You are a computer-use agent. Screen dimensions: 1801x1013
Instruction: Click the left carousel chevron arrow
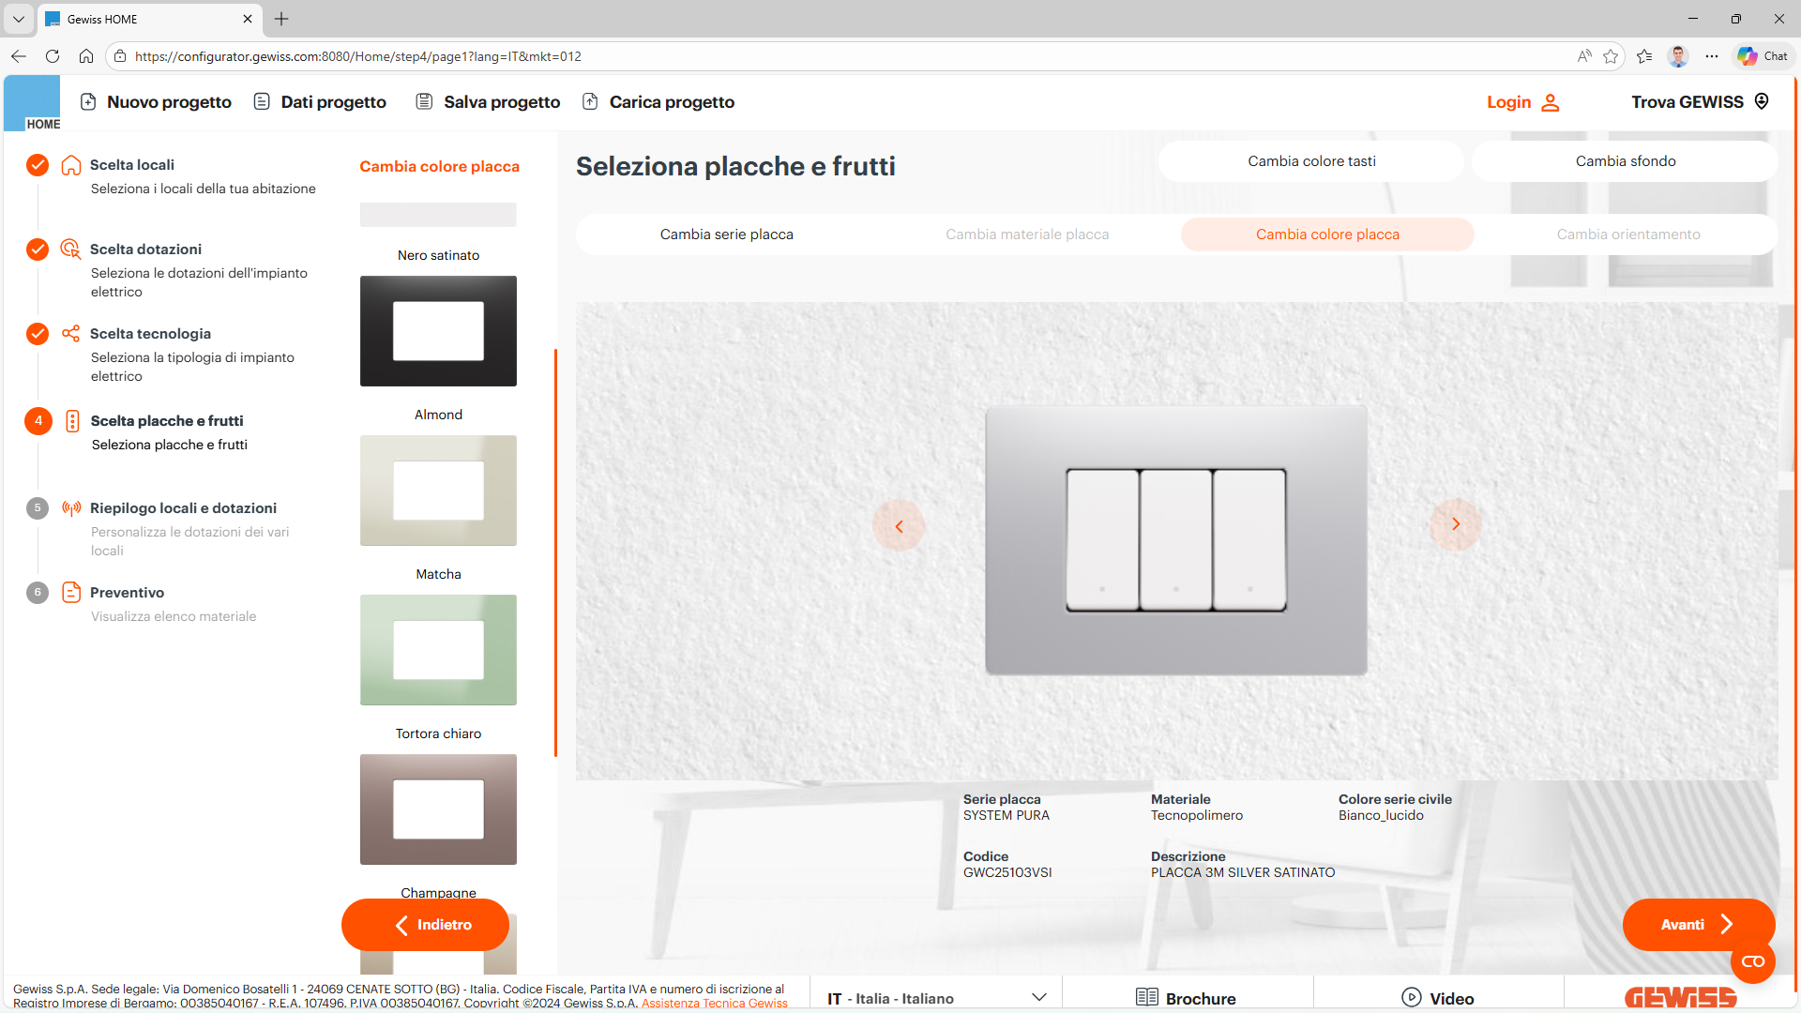899,525
